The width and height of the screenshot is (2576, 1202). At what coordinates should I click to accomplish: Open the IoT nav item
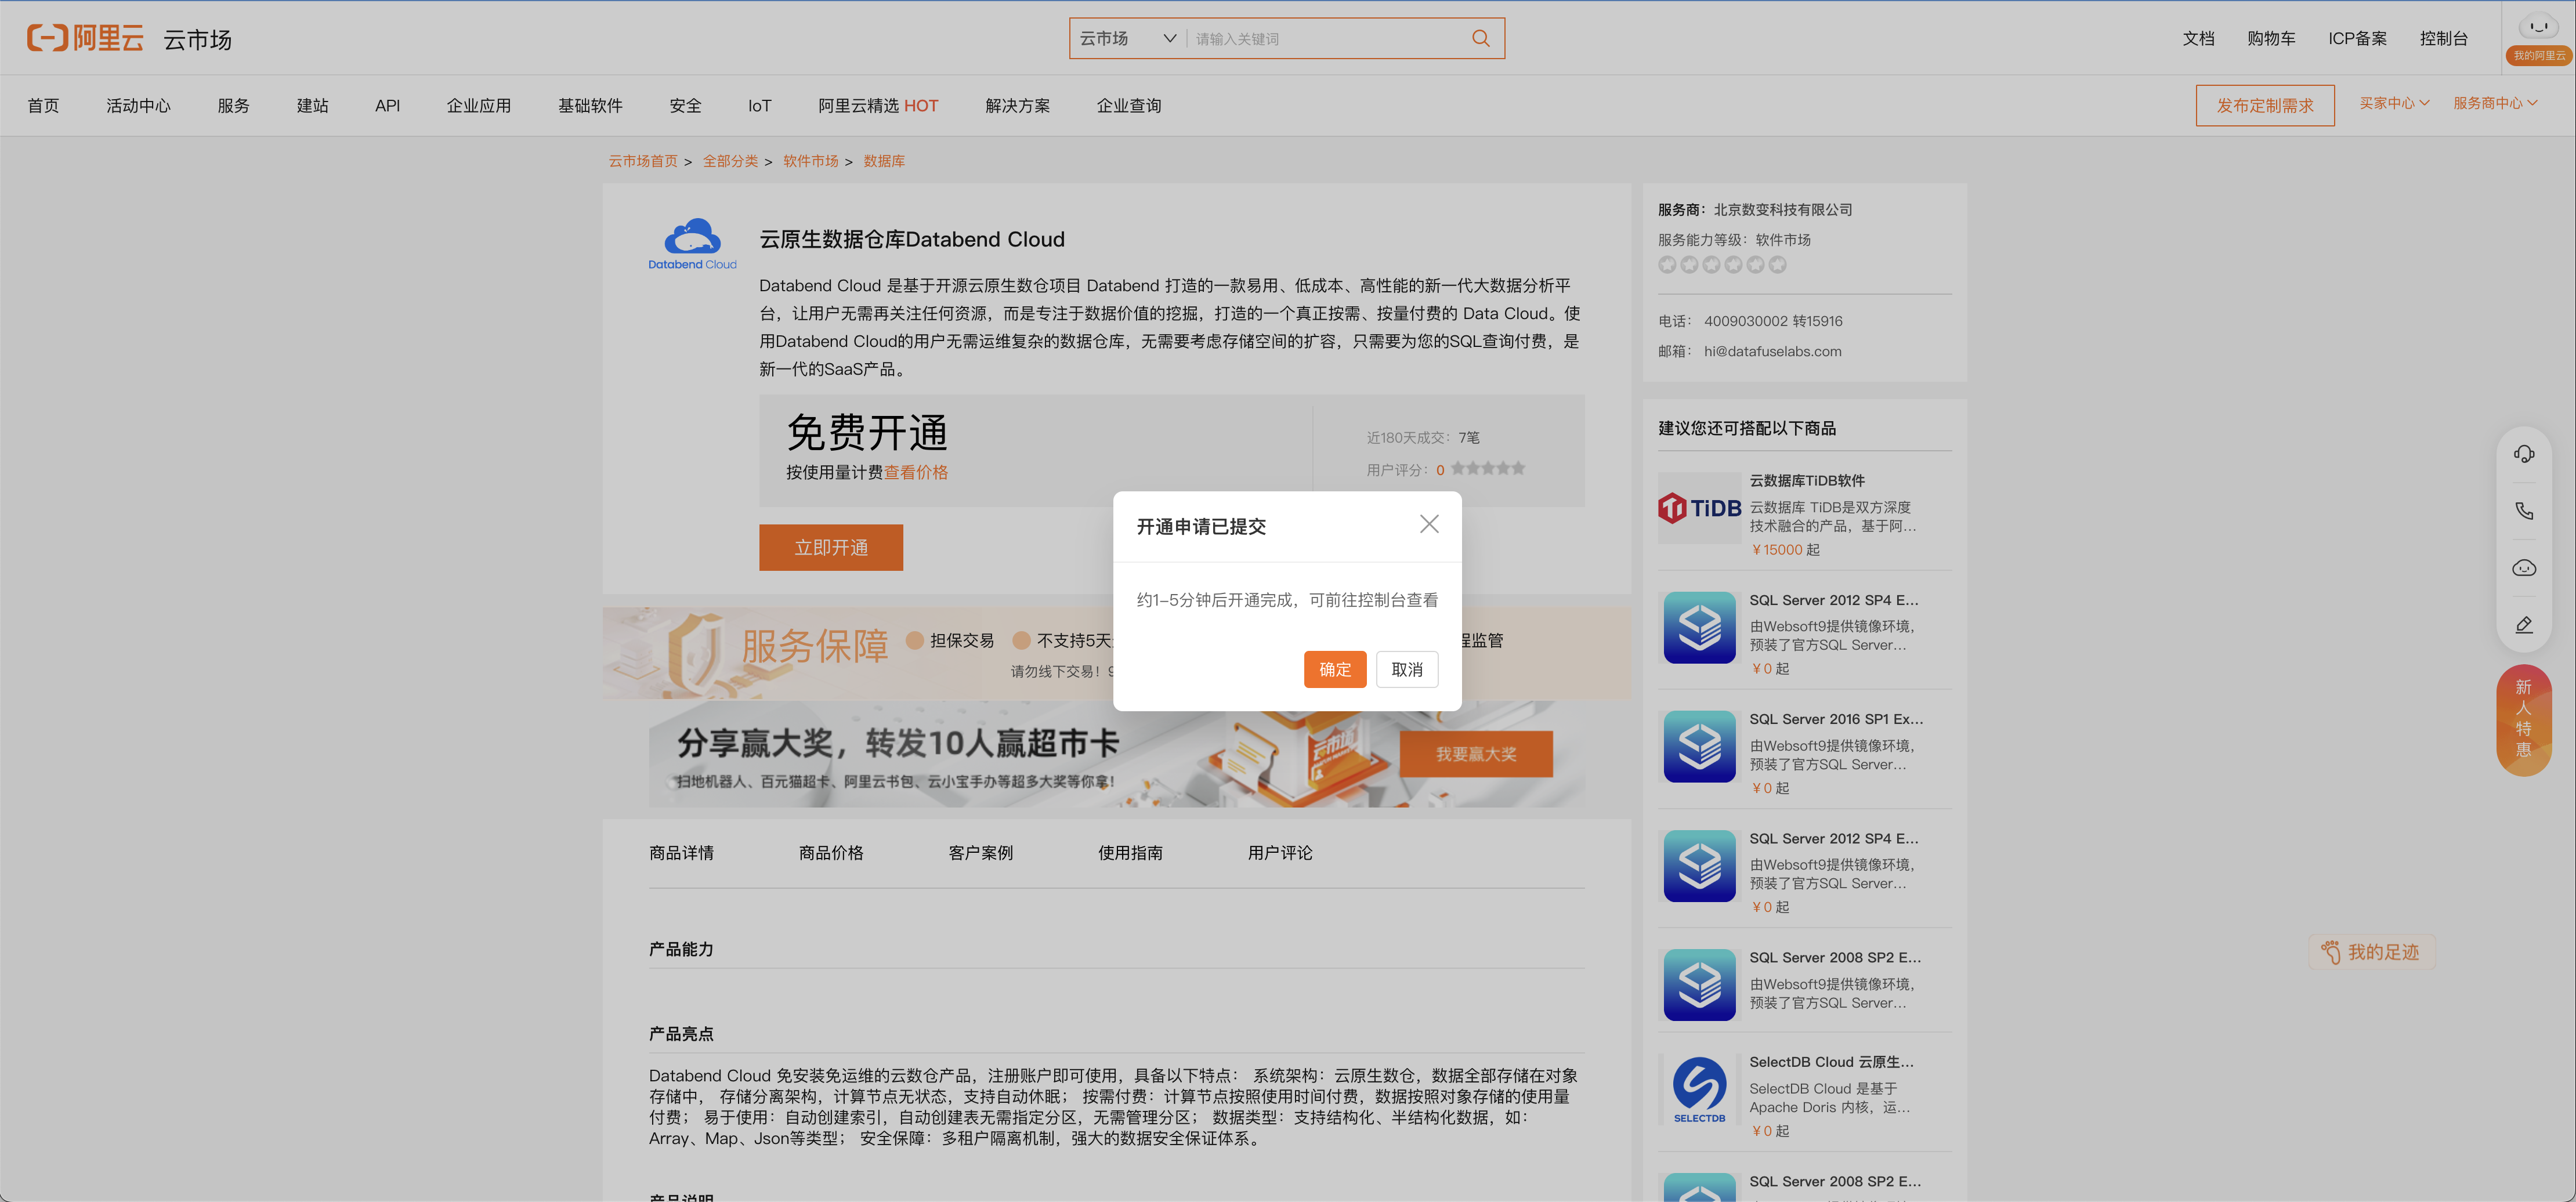[x=759, y=105]
